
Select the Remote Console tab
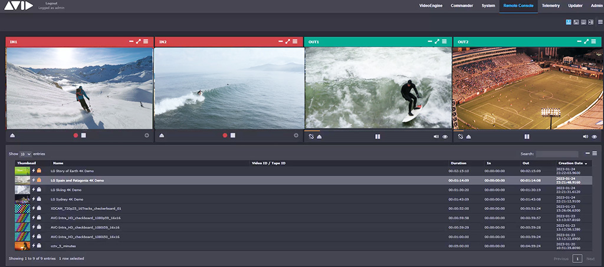click(x=518, y=6)
